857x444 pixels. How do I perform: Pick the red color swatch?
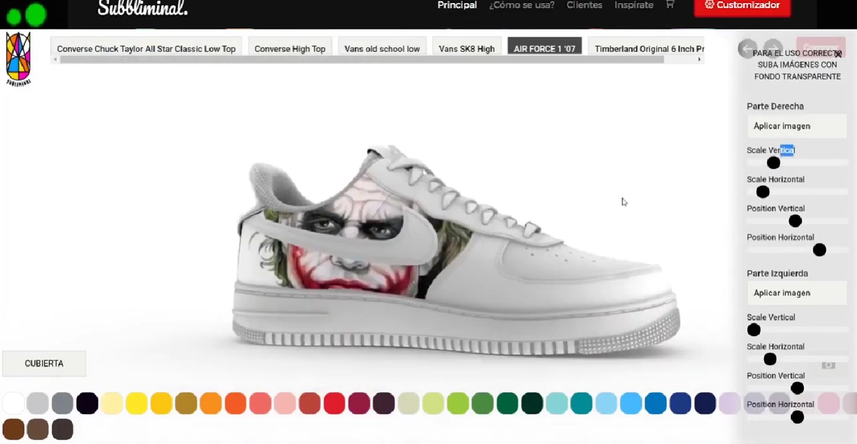[x=334, y=403]
